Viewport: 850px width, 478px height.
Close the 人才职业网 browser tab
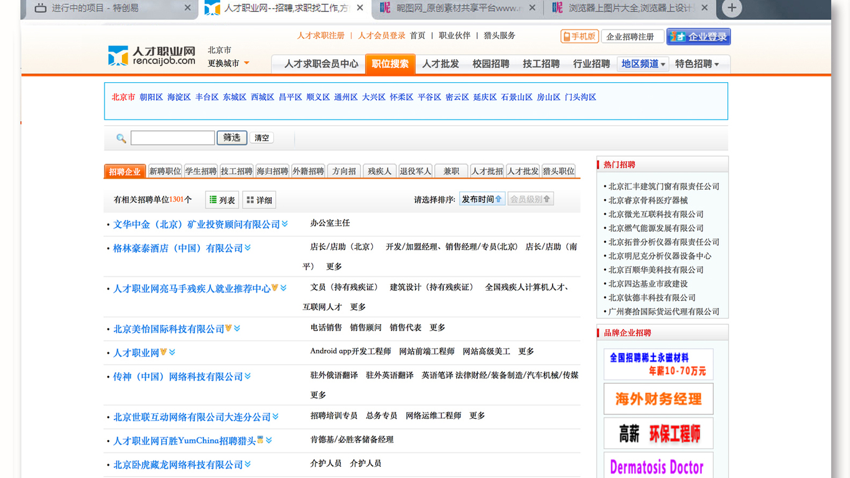360,8
